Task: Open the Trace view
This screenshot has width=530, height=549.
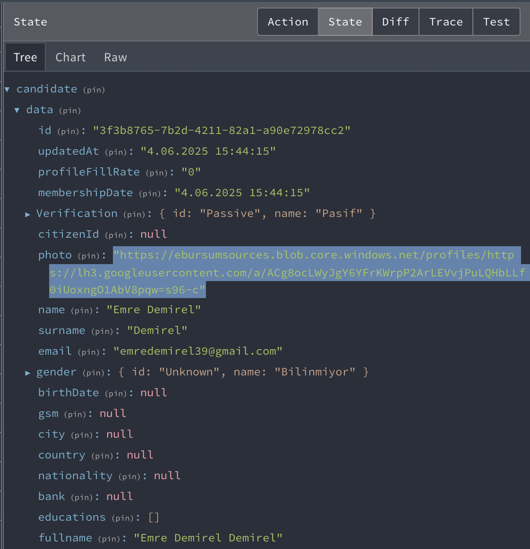Action: click(x=445, y=22)
